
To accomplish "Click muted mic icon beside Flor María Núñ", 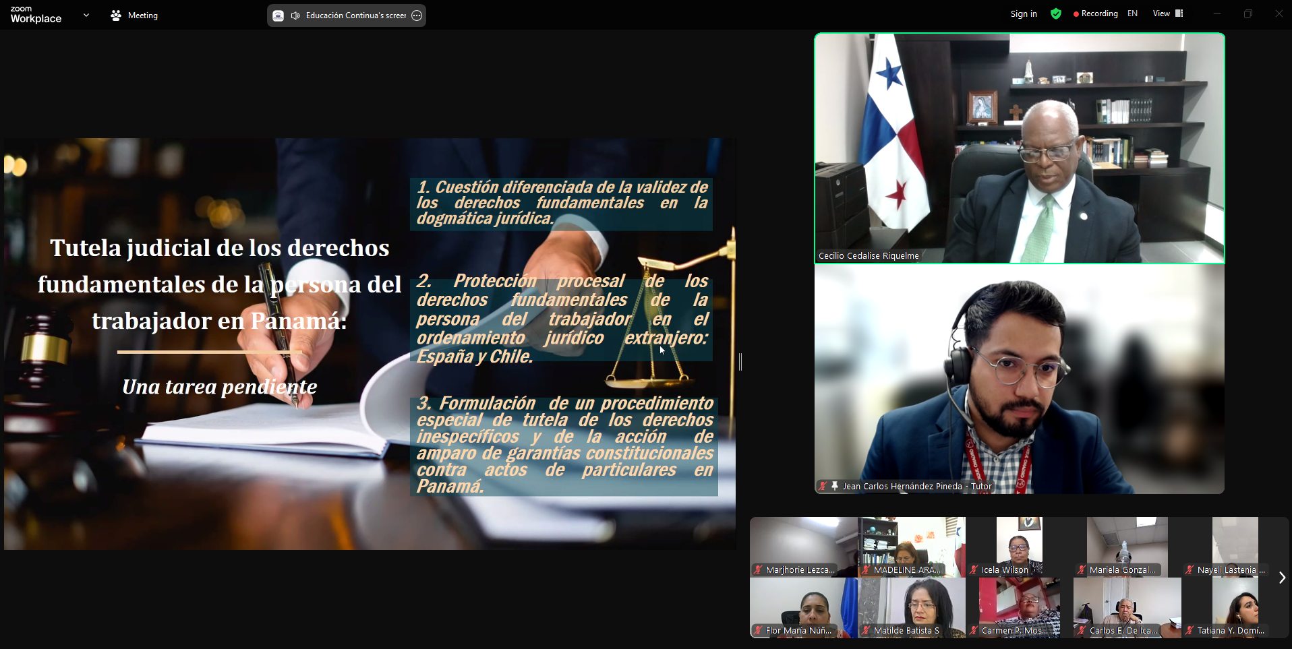I will [x=758, y=631].
